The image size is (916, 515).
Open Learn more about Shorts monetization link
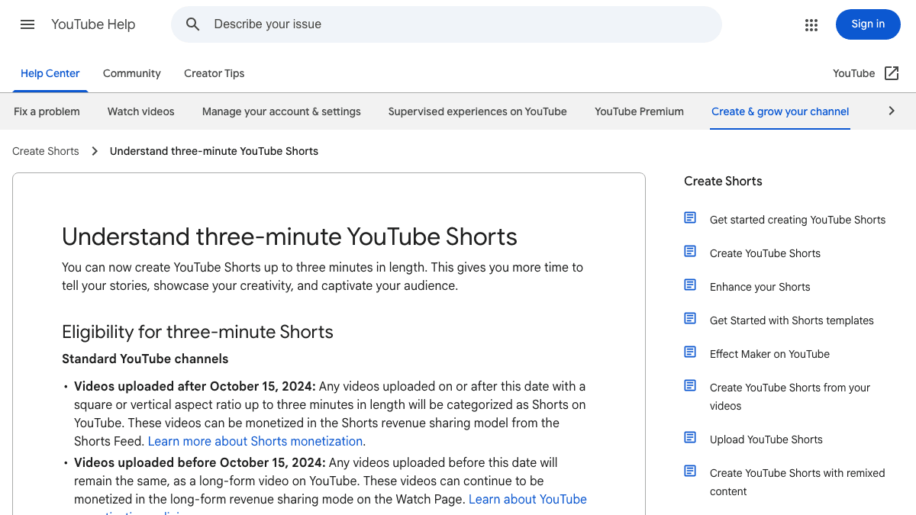255,441
